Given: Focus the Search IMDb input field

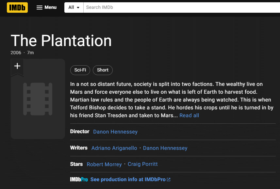Looking at the screenshot, I should [182, 7].
